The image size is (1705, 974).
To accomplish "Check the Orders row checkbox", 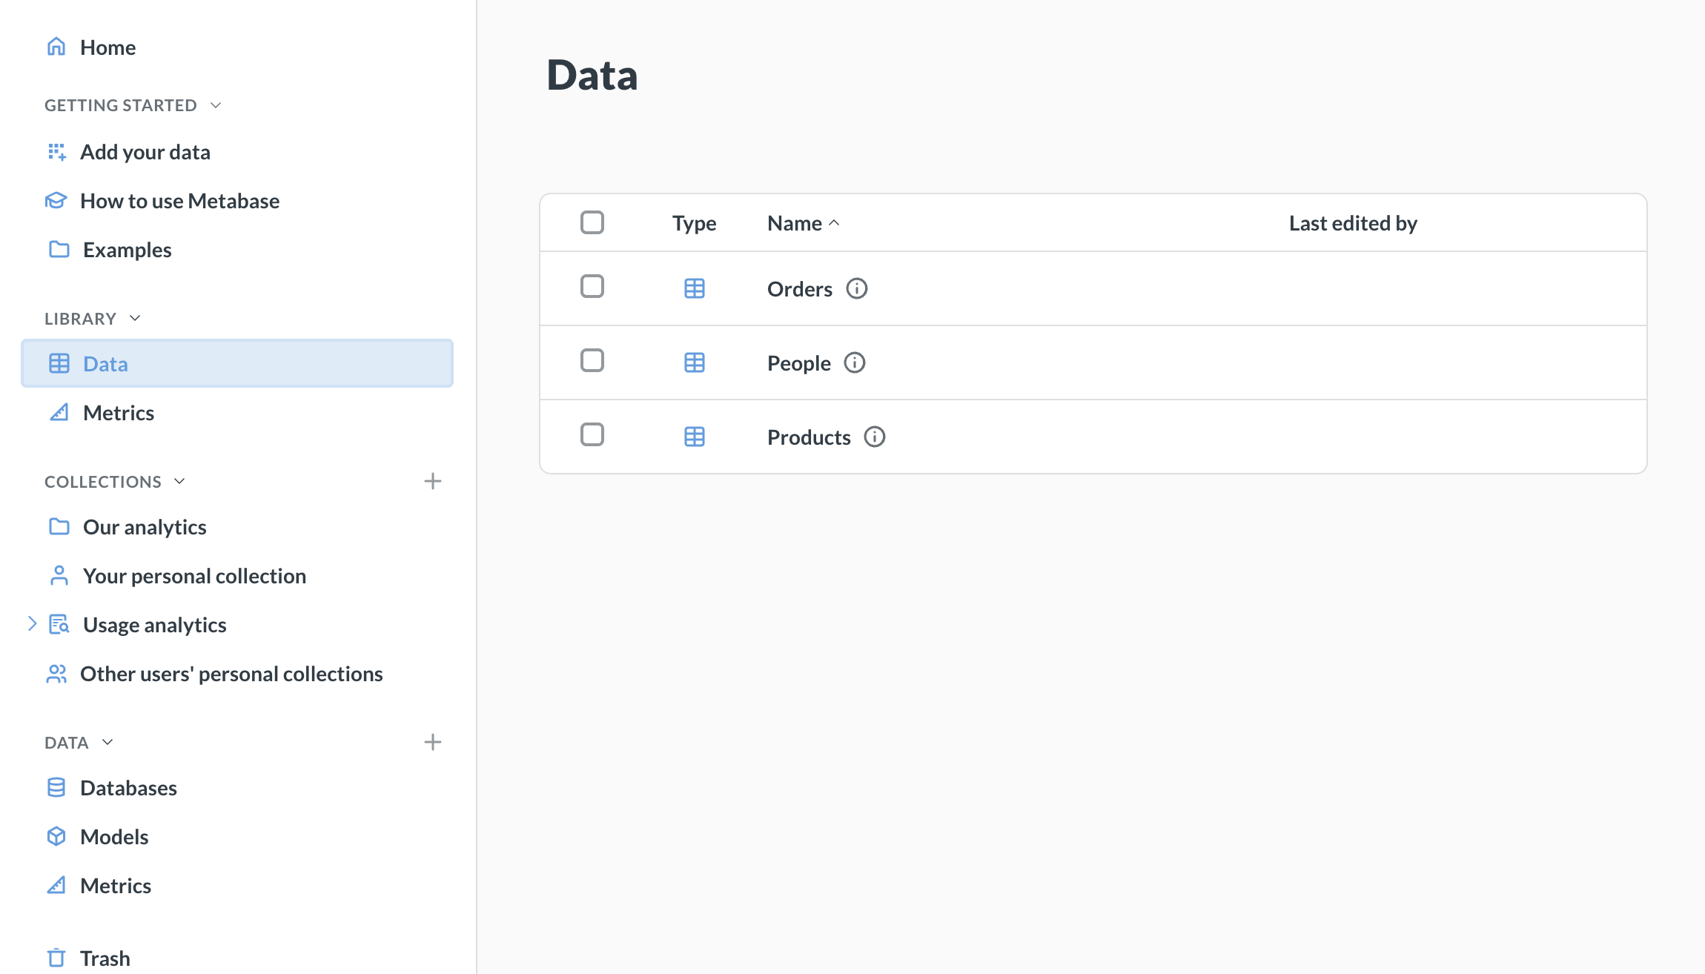I will [x=592, y=287].
